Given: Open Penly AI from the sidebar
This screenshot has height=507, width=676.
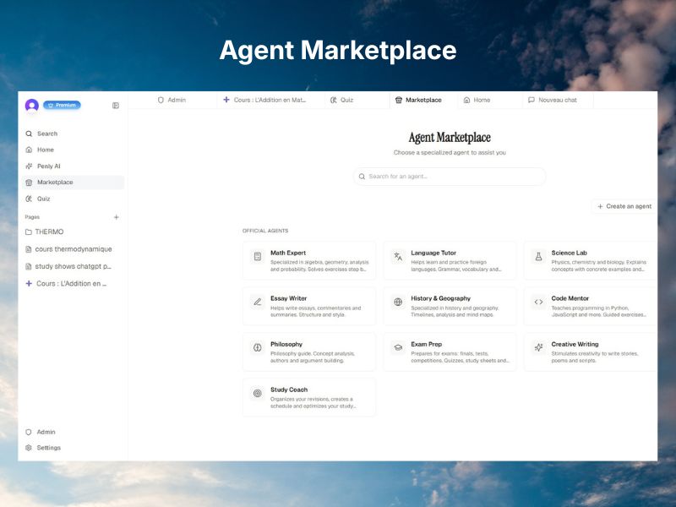Looking at the screenshot, I should pyautogui.click(x=48, y=166).
